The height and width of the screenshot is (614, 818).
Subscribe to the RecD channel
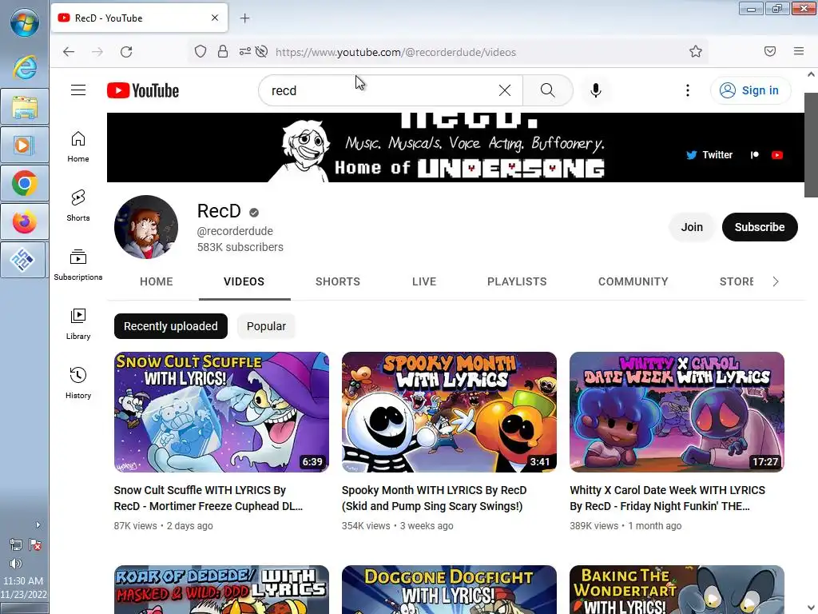760,227
